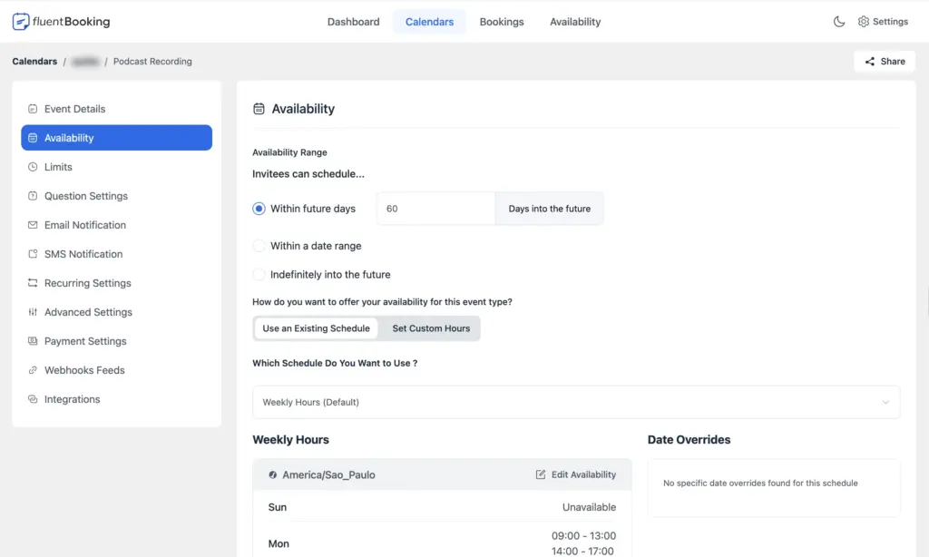Go to Bookings tab
Screen dimensions: 929x557
click(x=502, y=22)
